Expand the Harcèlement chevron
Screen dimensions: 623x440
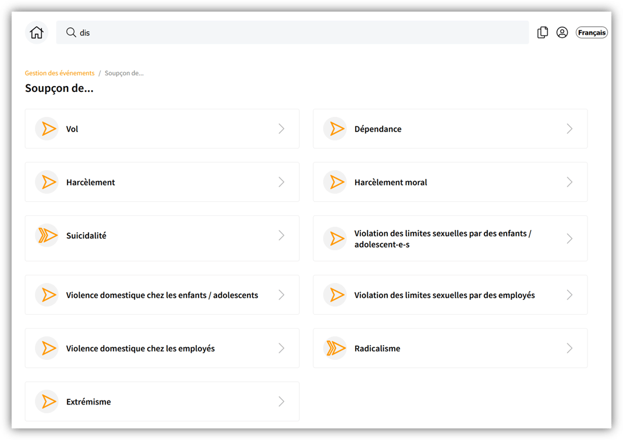pos(281,182)
